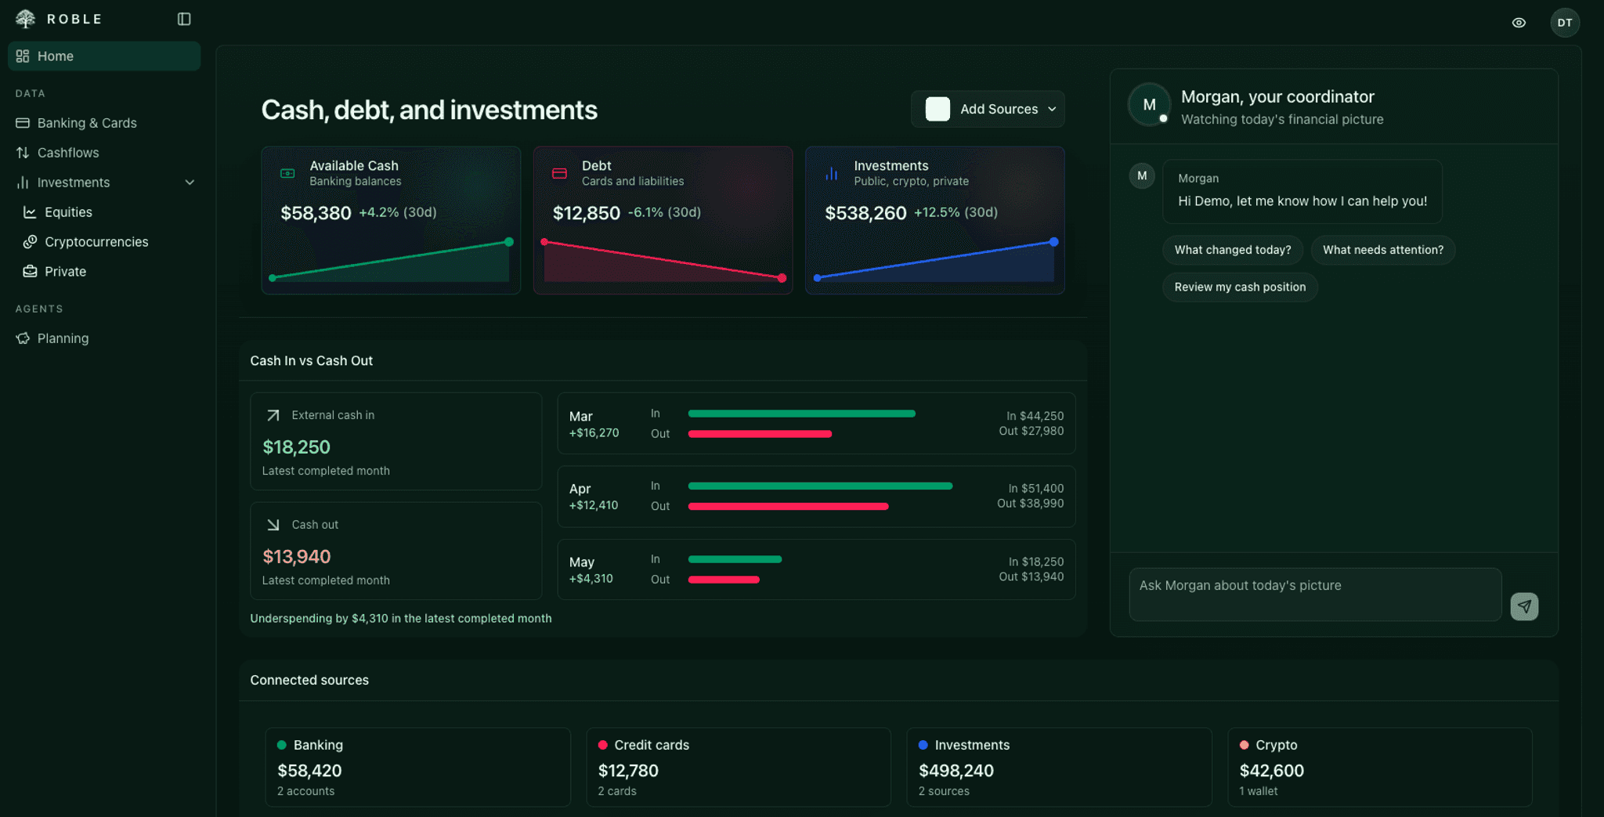Screen dimensions: 1604x817
Task: Go to Home in sidebar
Action: [104, 56]
